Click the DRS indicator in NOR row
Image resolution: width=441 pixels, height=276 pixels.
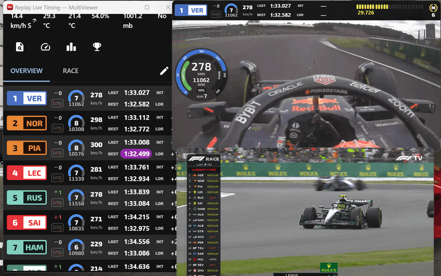[x=57, y=128]
